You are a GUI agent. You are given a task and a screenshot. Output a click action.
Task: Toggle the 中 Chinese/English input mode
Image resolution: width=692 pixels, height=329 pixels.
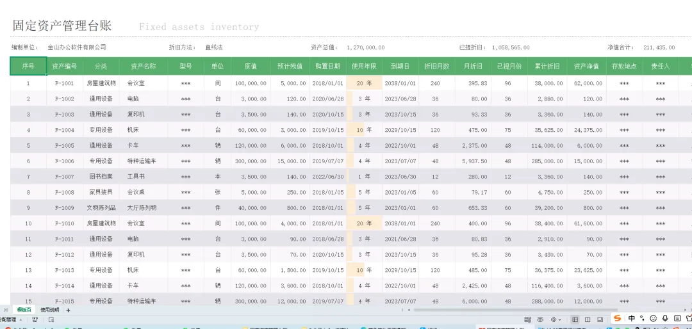[632, 318]
